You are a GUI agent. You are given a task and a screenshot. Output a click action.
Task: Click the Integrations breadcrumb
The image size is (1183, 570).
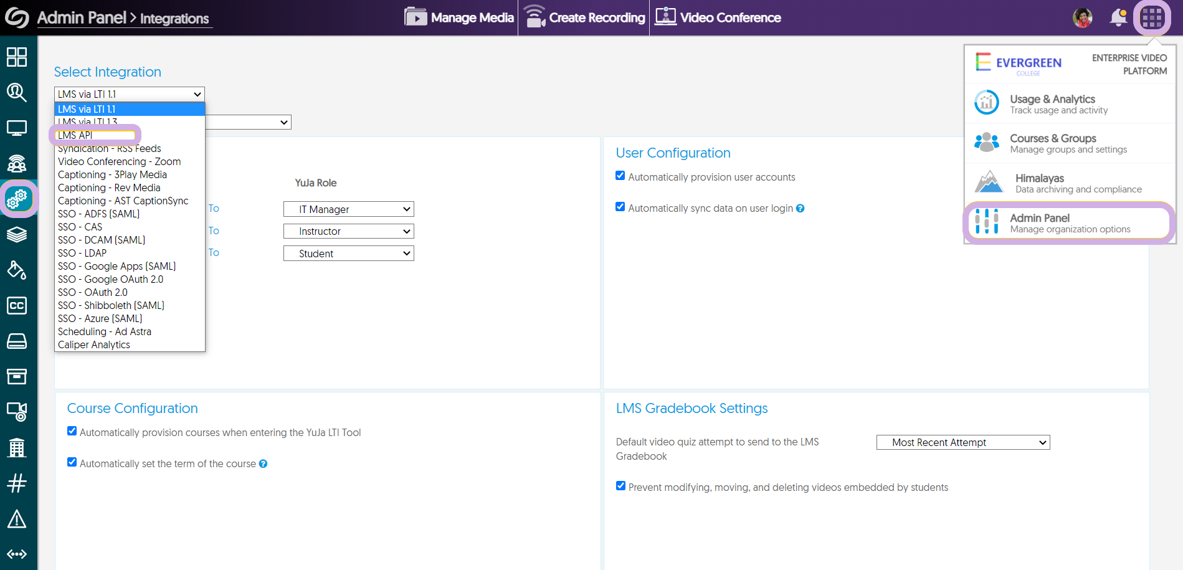point(174,19)
